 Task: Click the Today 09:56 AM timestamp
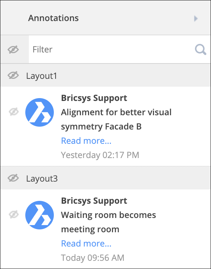coord(93,258)
